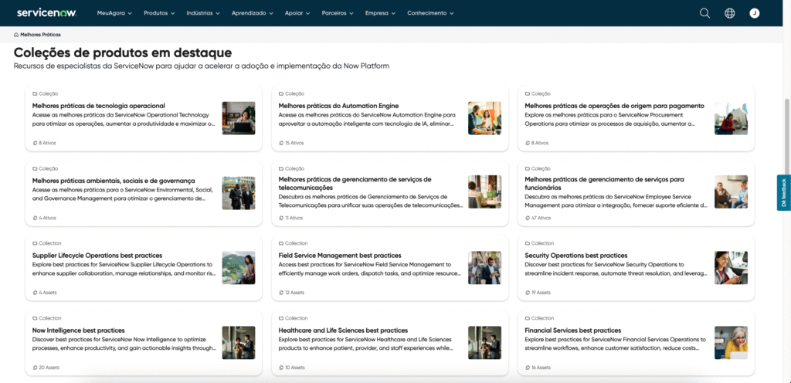This screenshot has width=791, height=383.
Task: Click the folder icon on Automation Engine card
Action: click(281, 93)
